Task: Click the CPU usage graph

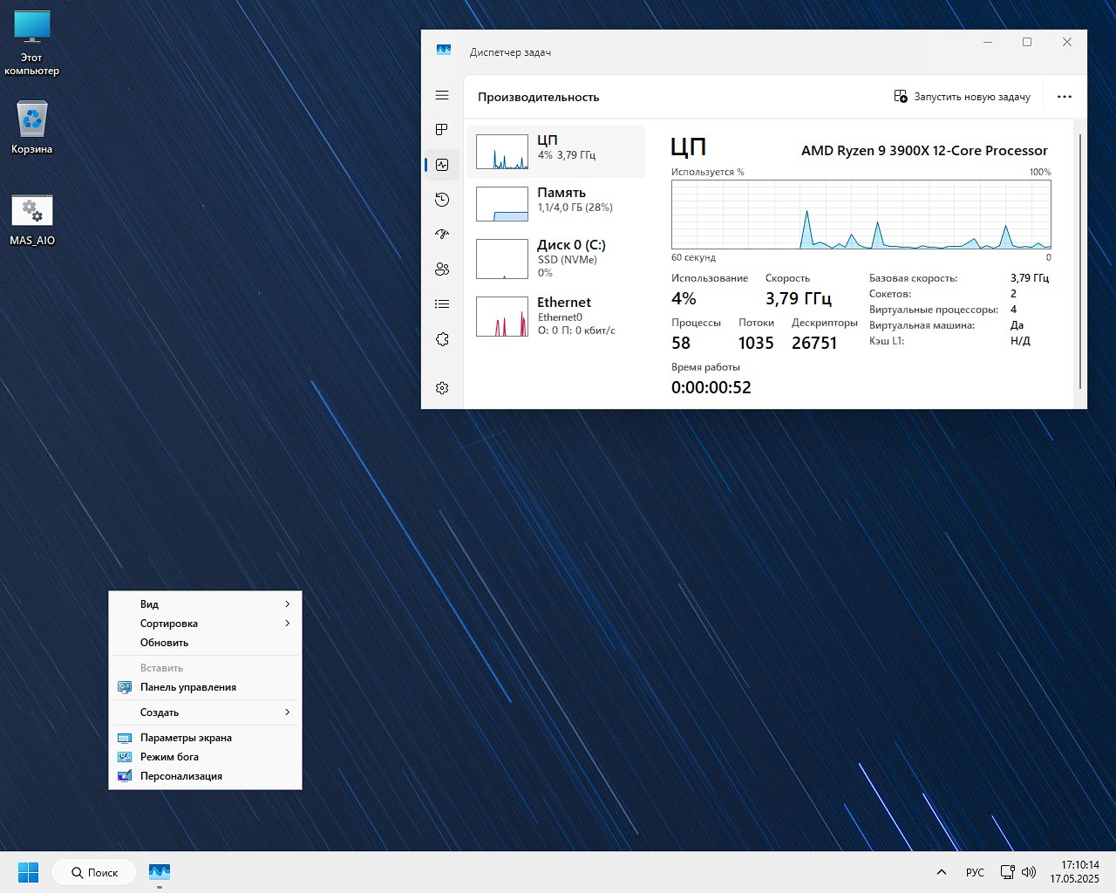Action: [861, 215]
